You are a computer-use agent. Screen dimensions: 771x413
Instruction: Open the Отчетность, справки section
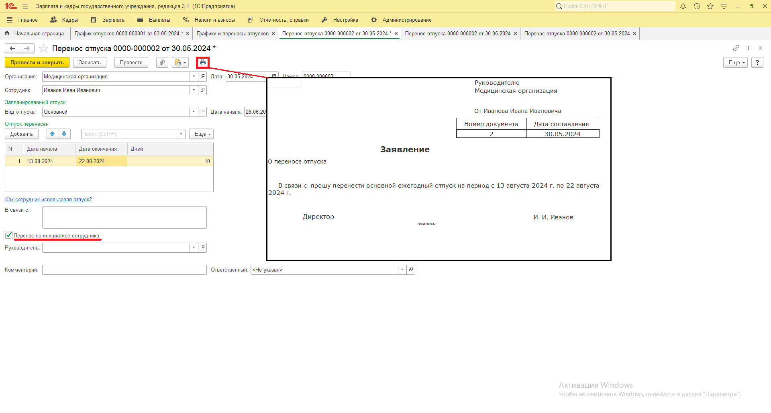278,20
